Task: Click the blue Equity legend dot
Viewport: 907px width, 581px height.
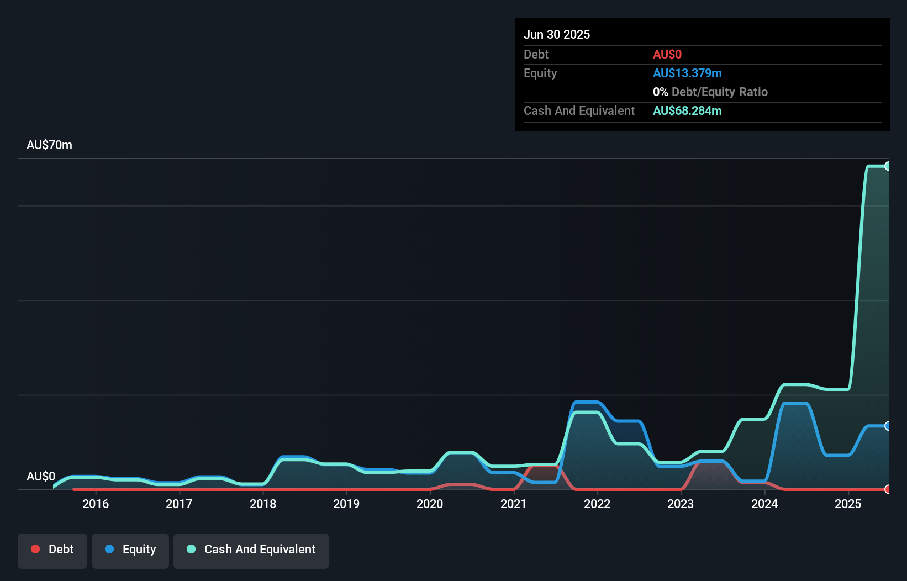Action: tap(109, 549)
